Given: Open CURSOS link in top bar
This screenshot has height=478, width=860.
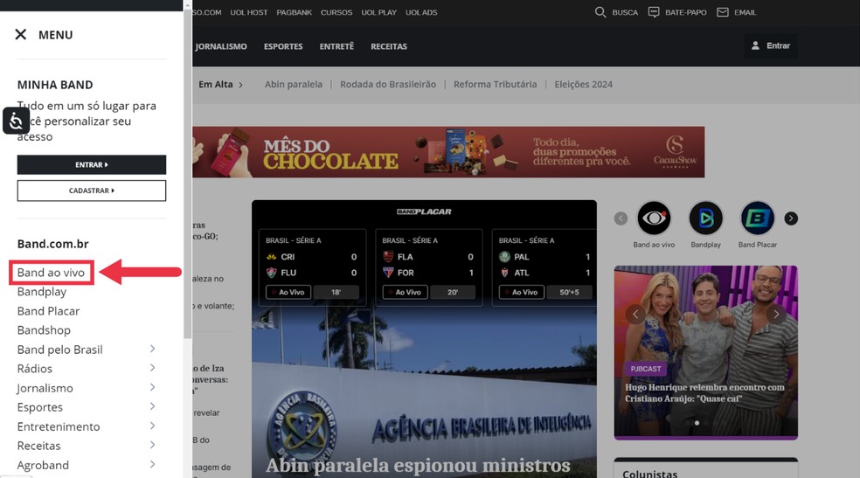Looking at the screenshot, I should [x=336, y=12].
